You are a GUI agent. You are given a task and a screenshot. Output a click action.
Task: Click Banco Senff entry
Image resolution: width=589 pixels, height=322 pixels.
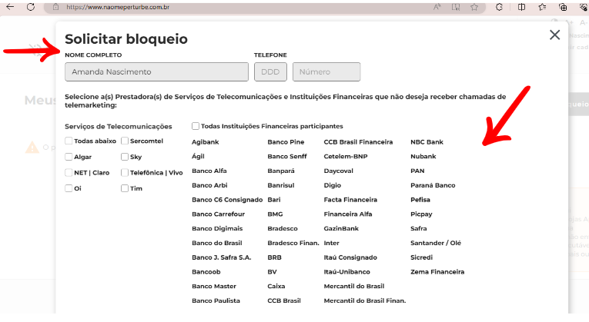pos(287,156)
